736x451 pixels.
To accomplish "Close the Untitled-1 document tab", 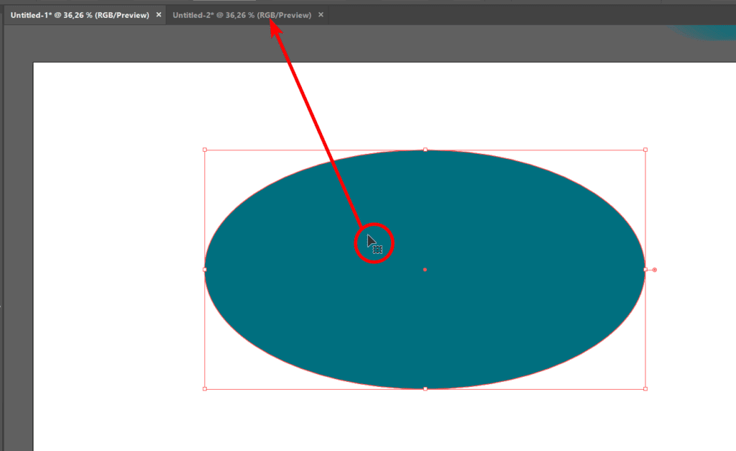I will (159, 15).
